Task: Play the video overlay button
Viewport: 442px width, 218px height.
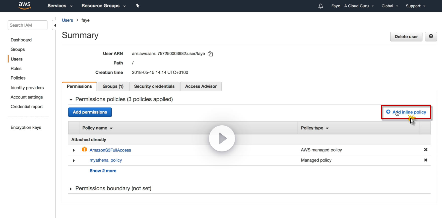Action: click(222, 138)
